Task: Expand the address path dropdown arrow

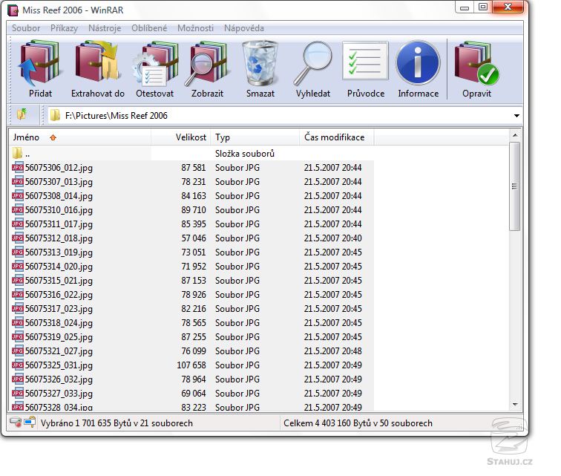Action: tap(516, 115)
